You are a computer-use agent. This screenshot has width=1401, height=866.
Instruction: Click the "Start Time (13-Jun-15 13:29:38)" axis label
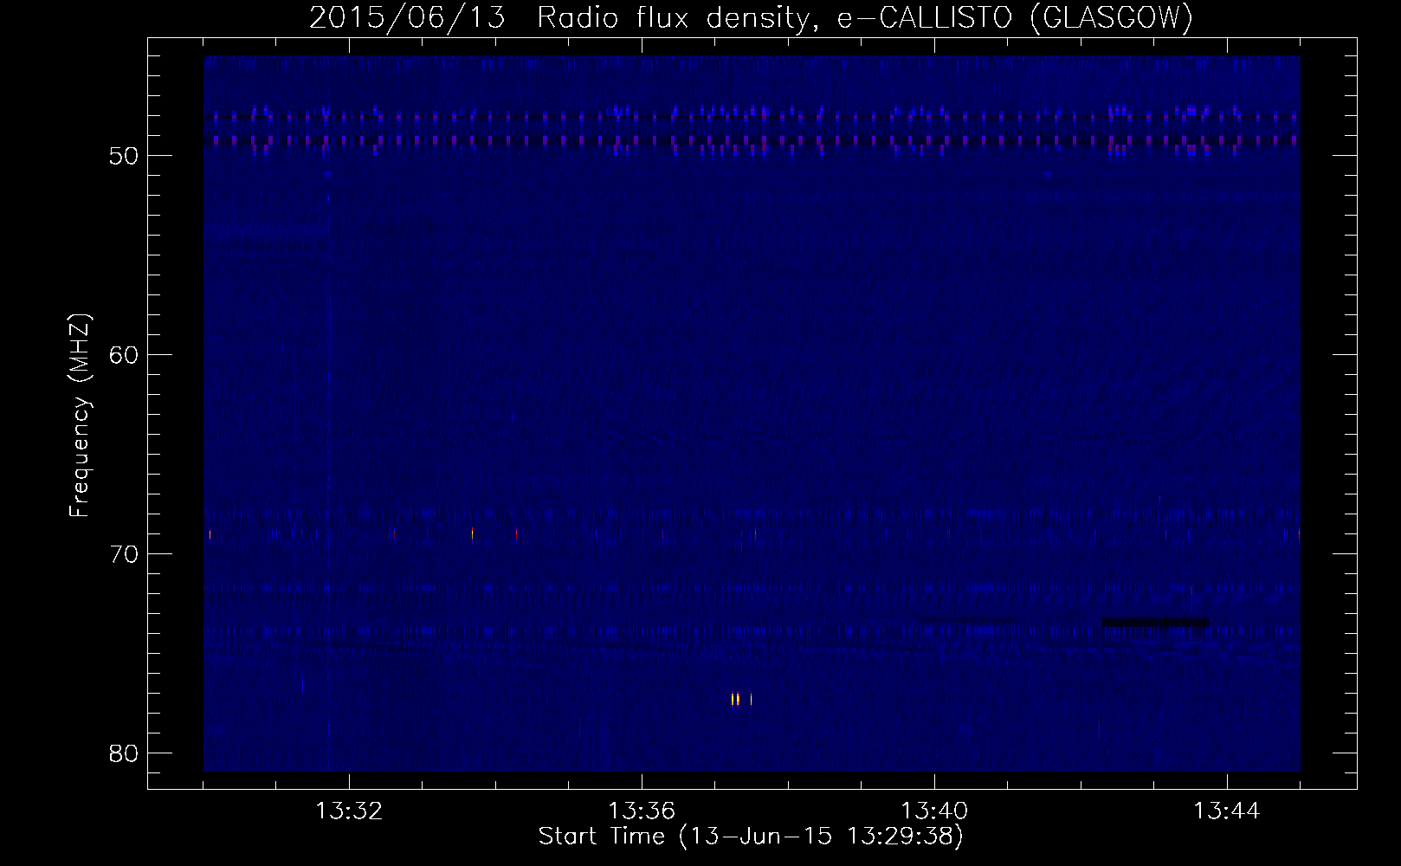coord(751,837)
